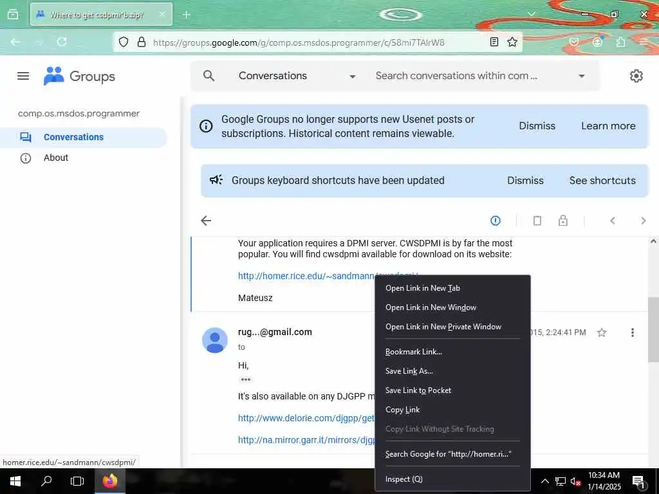Bookmark this page with star icon

512,42
